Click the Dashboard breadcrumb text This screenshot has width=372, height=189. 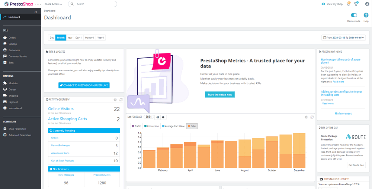coord(49,11)
